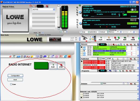Viewport: 140px width, 101px height.
Task: Adjust the speak/music volume stepper
Action: point(80,39)
